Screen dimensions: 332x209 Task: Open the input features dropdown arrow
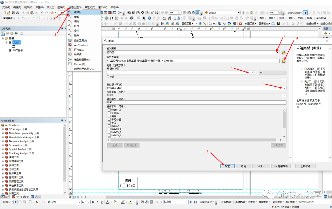tap(278, 52)
